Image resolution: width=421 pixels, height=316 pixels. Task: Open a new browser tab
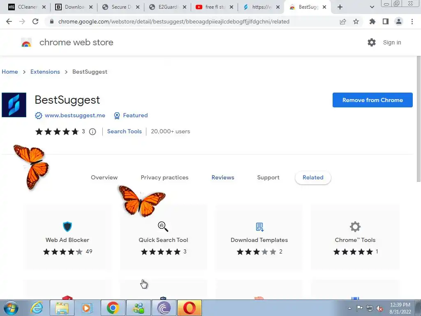tap(340, 7)
